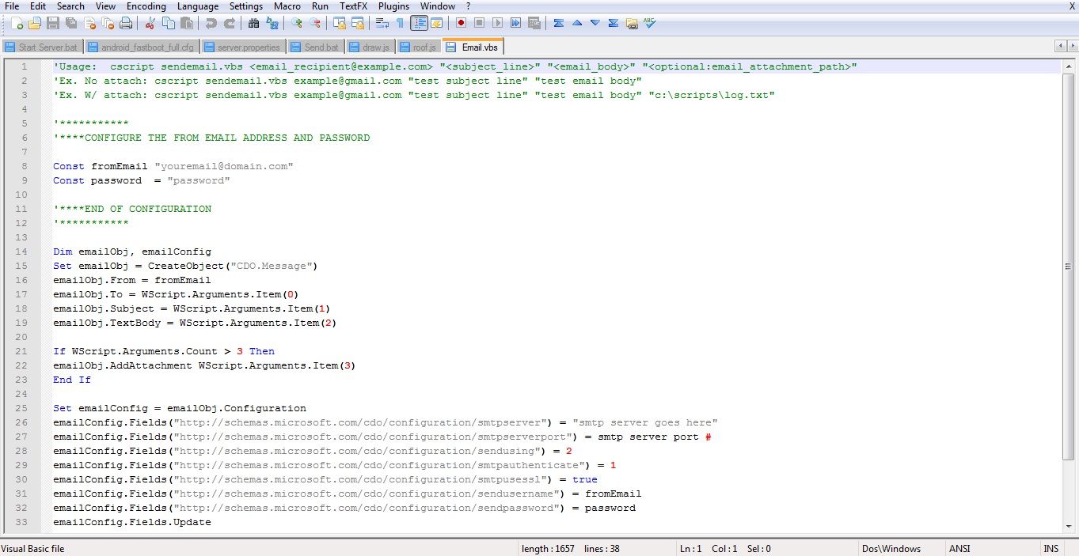Switch to android_fastboot_full.cfg tab
The image size is (1079, 556).
142,47
